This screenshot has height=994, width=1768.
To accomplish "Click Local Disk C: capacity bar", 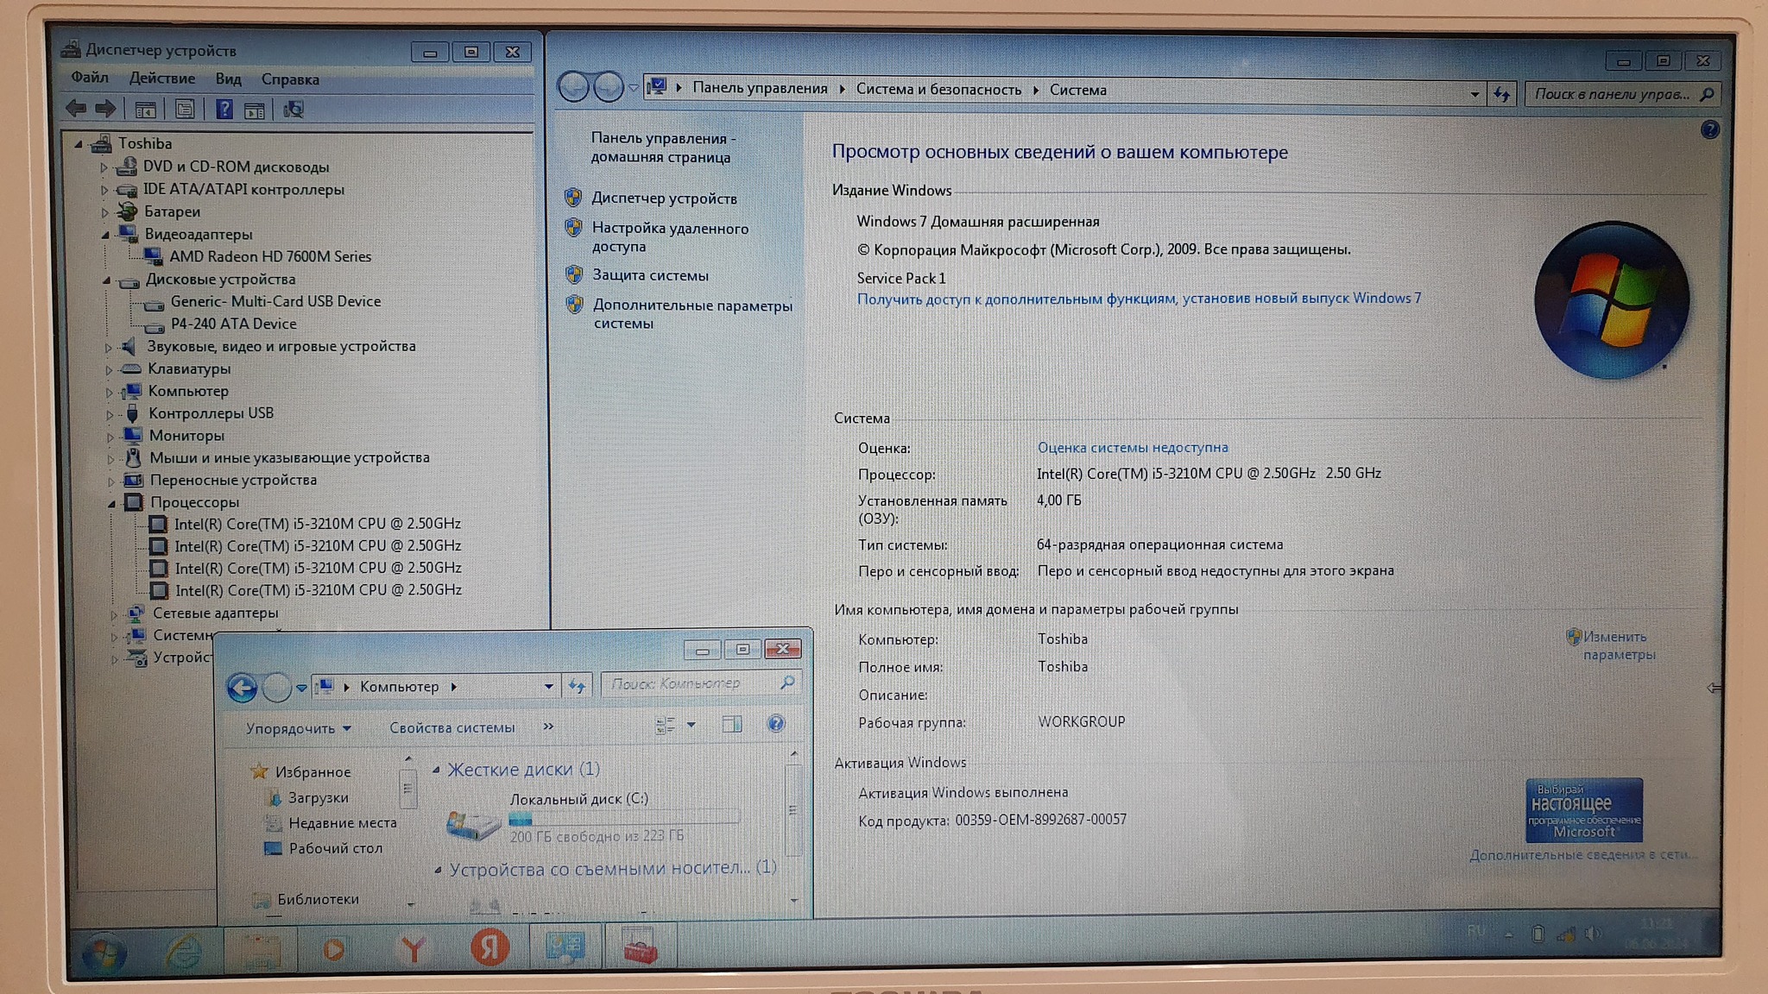I will click(623, 819).
